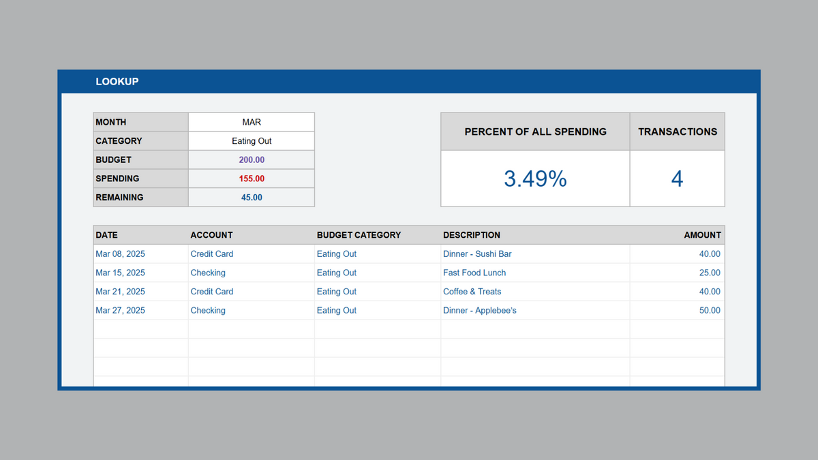
Task: Click the 25.00 amount for Fast Food Lunch
Action: click(x=710, y=273)
